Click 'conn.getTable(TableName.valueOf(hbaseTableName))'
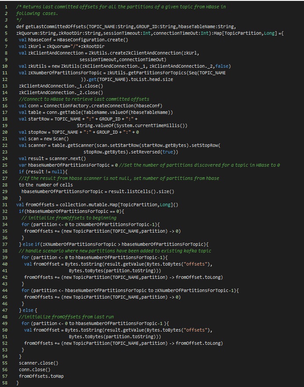 coord(110,112)
